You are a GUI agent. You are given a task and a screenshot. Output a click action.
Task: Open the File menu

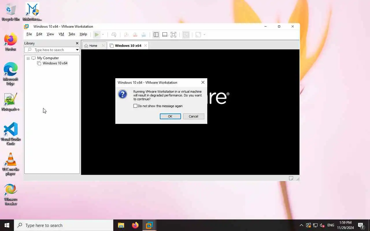29,34
